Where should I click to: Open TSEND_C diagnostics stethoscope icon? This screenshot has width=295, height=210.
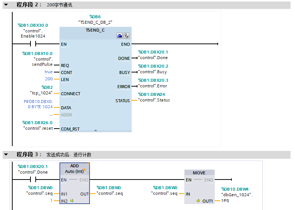[x=126, y=36]
